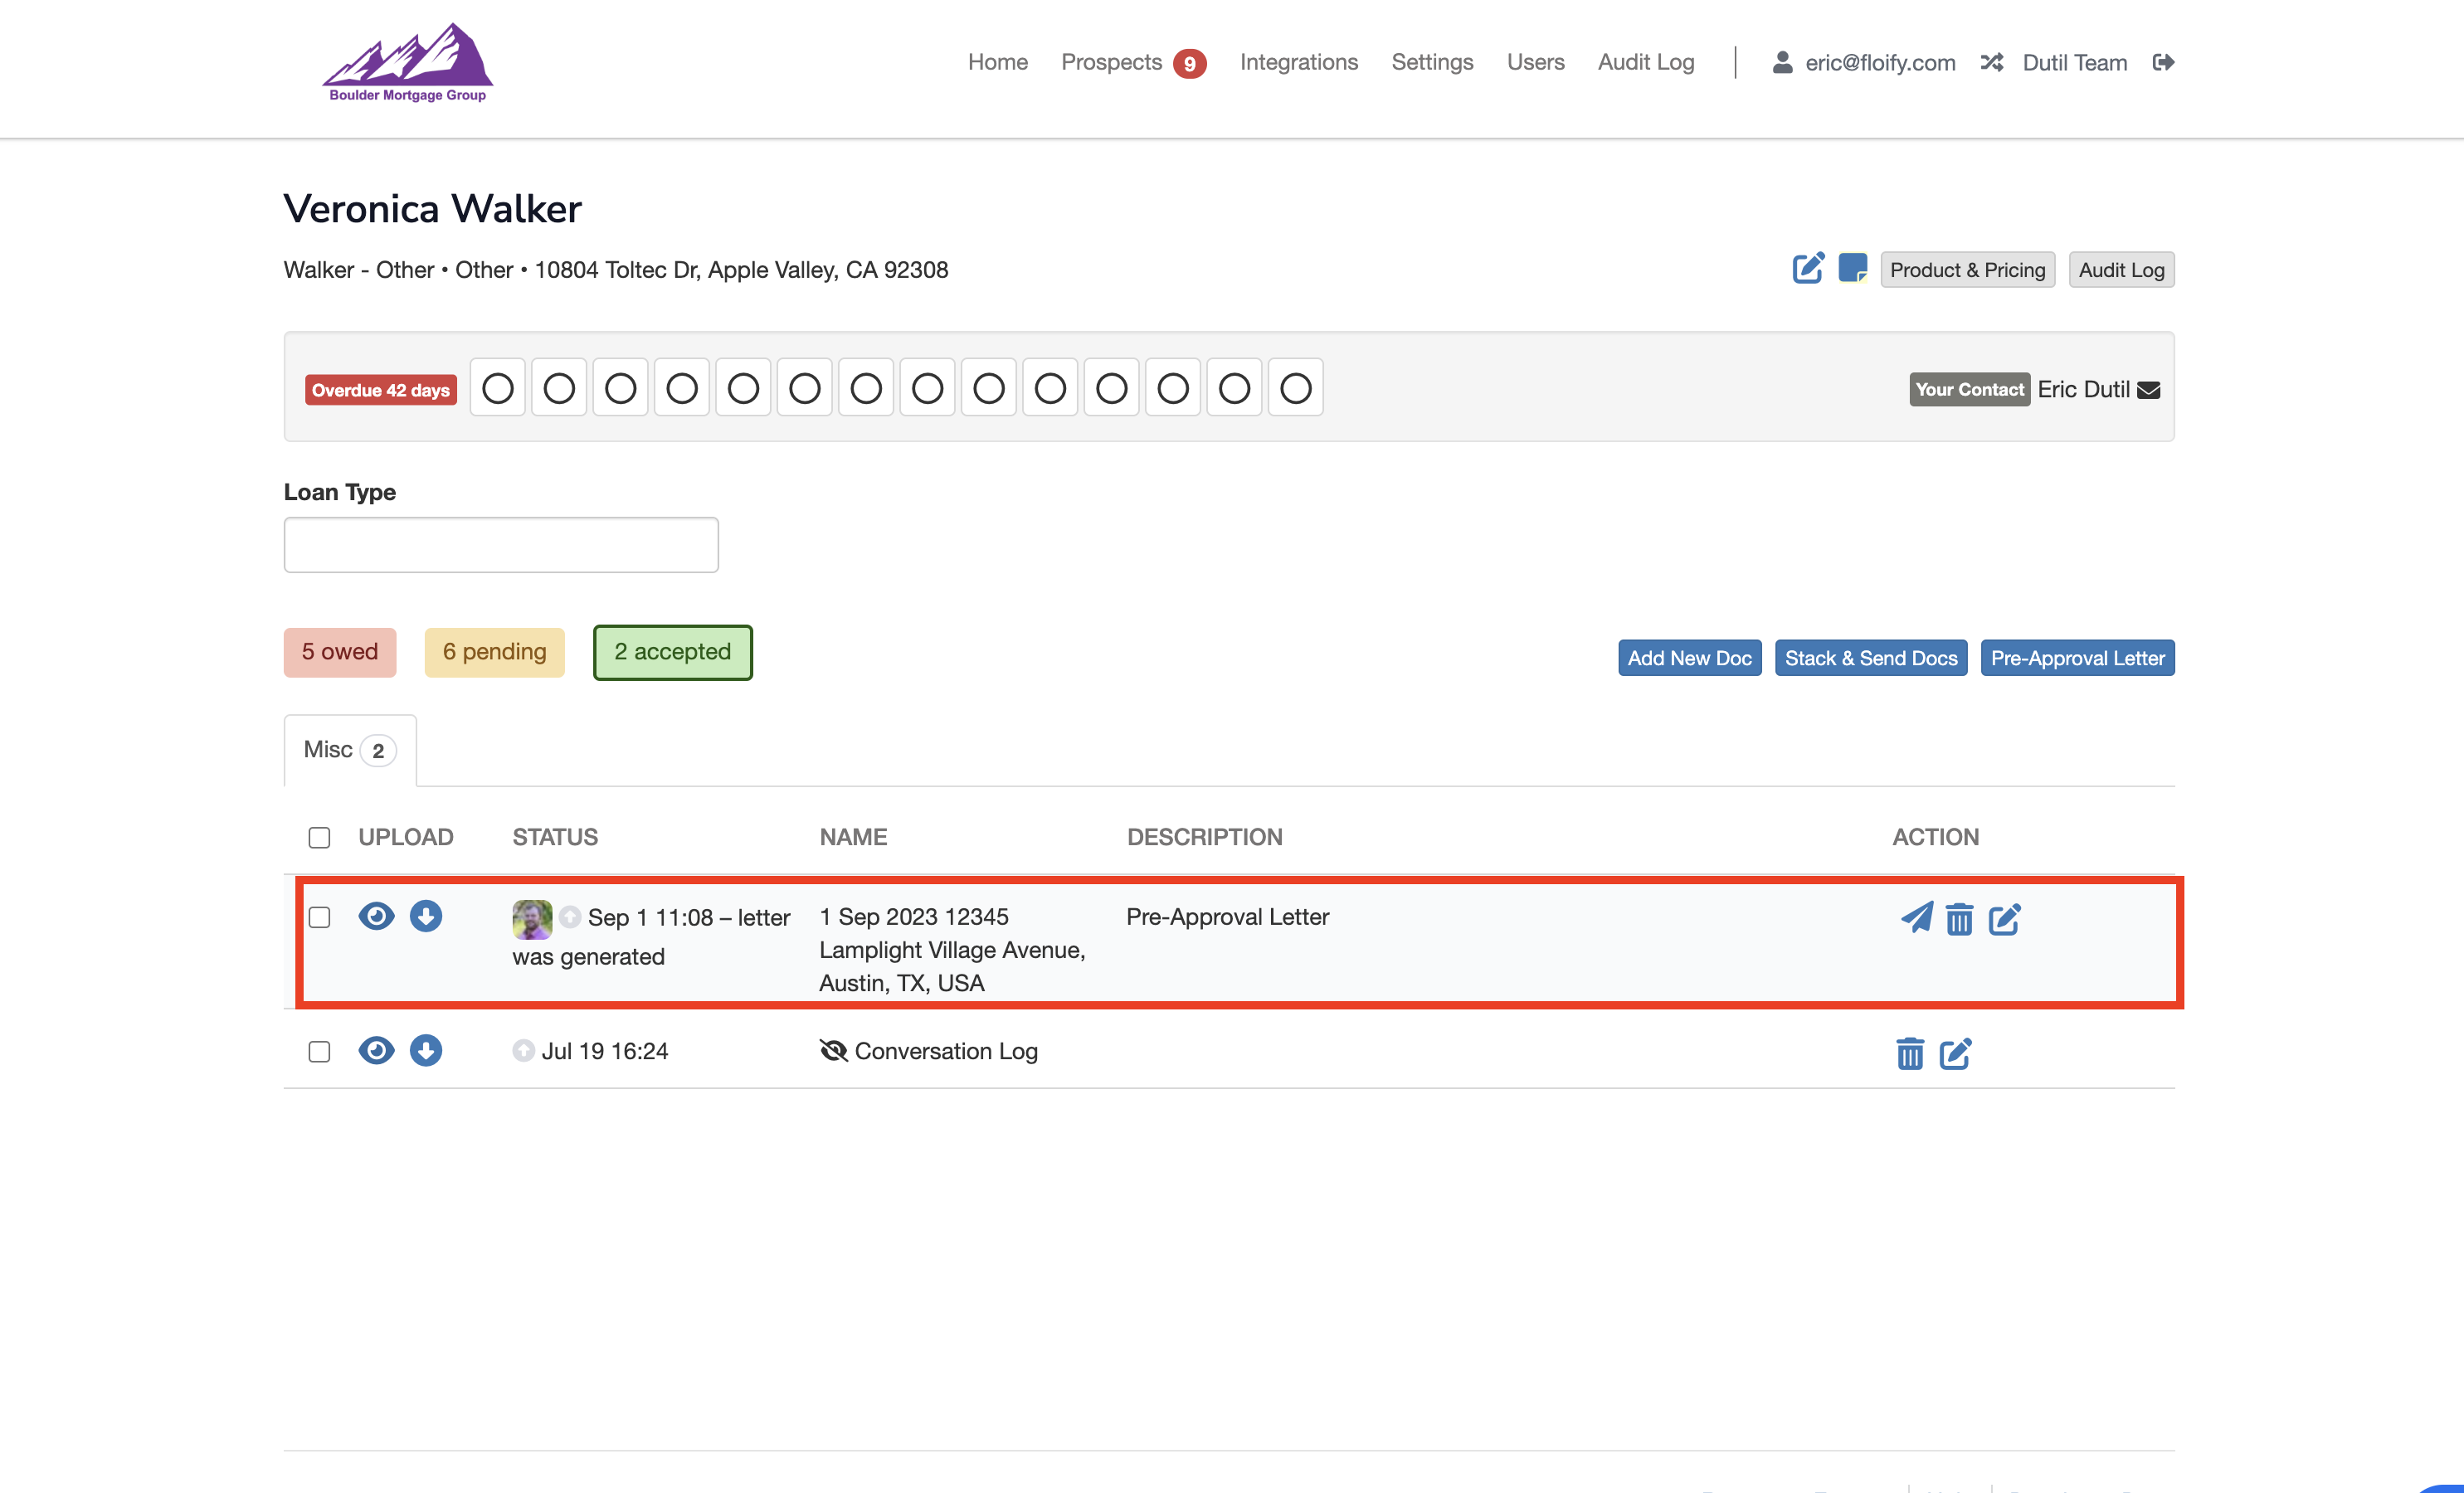Image resolution: width=2464 pixels, height=1493 pixels.
Task: Click the Add New Doc button
Action: (x=1689, y=658)
